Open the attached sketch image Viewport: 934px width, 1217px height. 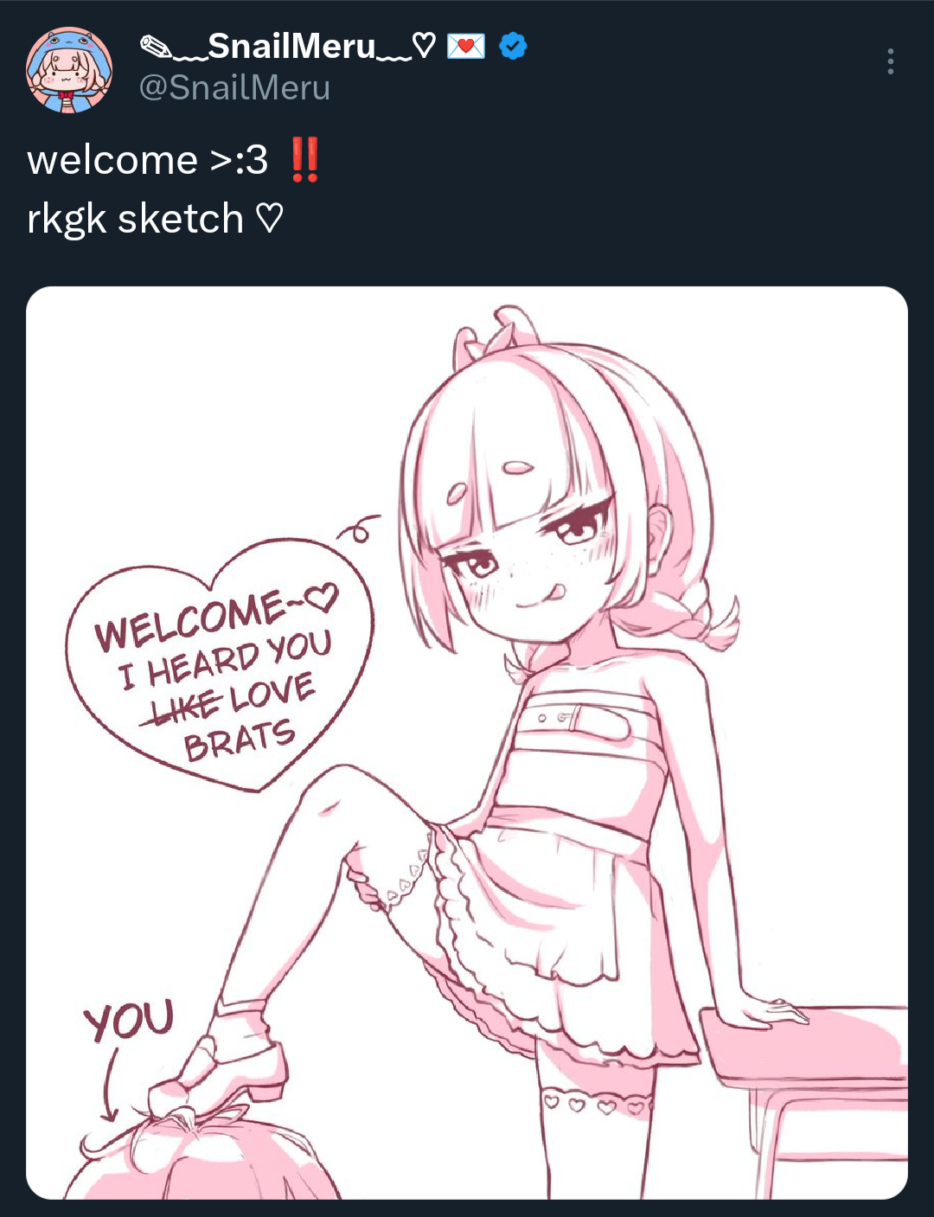(x=467, y=742)
